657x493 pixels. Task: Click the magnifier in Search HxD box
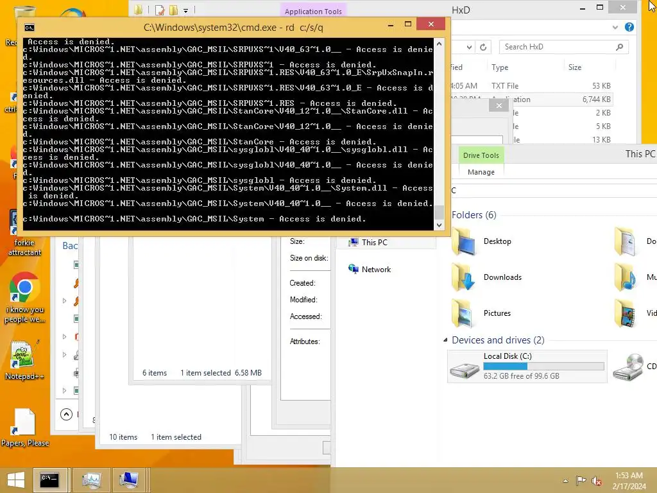[x=619, y=47]
